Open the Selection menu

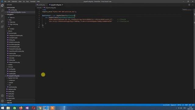click(14, 2)
